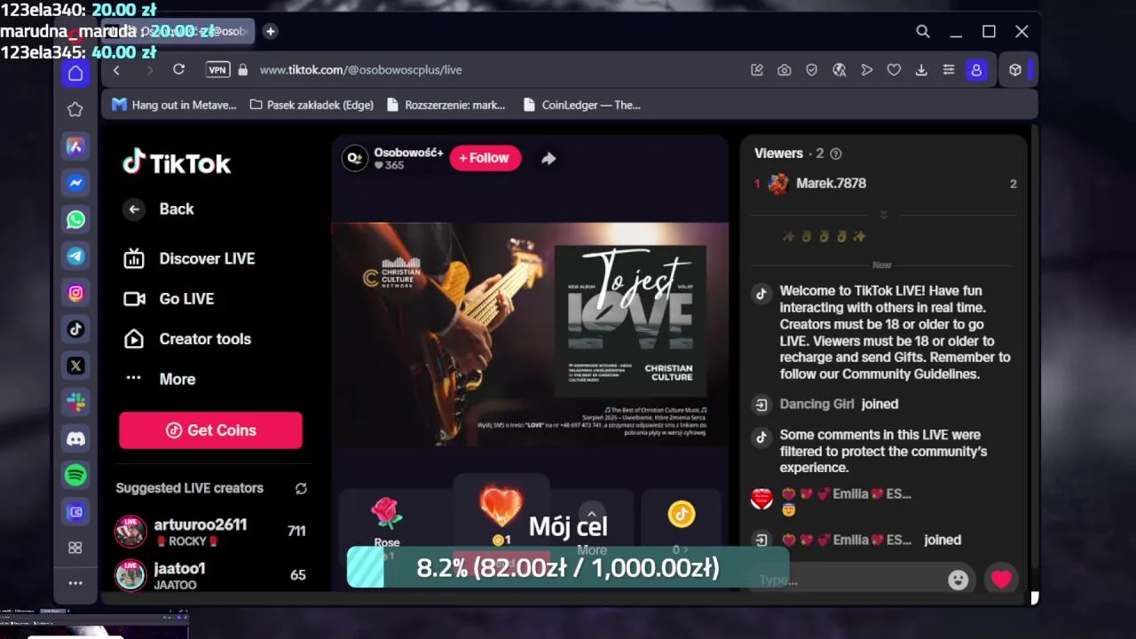Image resolution: width=1136 pixels, height=639 pixels.
Task: Open Slack from the browser sidebar
Action: (75, 402)
